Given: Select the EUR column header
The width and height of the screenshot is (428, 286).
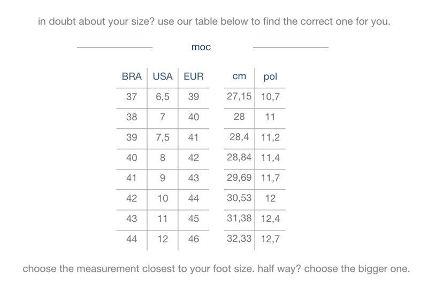Looking at the screenshot, I should tap(194, 76).
